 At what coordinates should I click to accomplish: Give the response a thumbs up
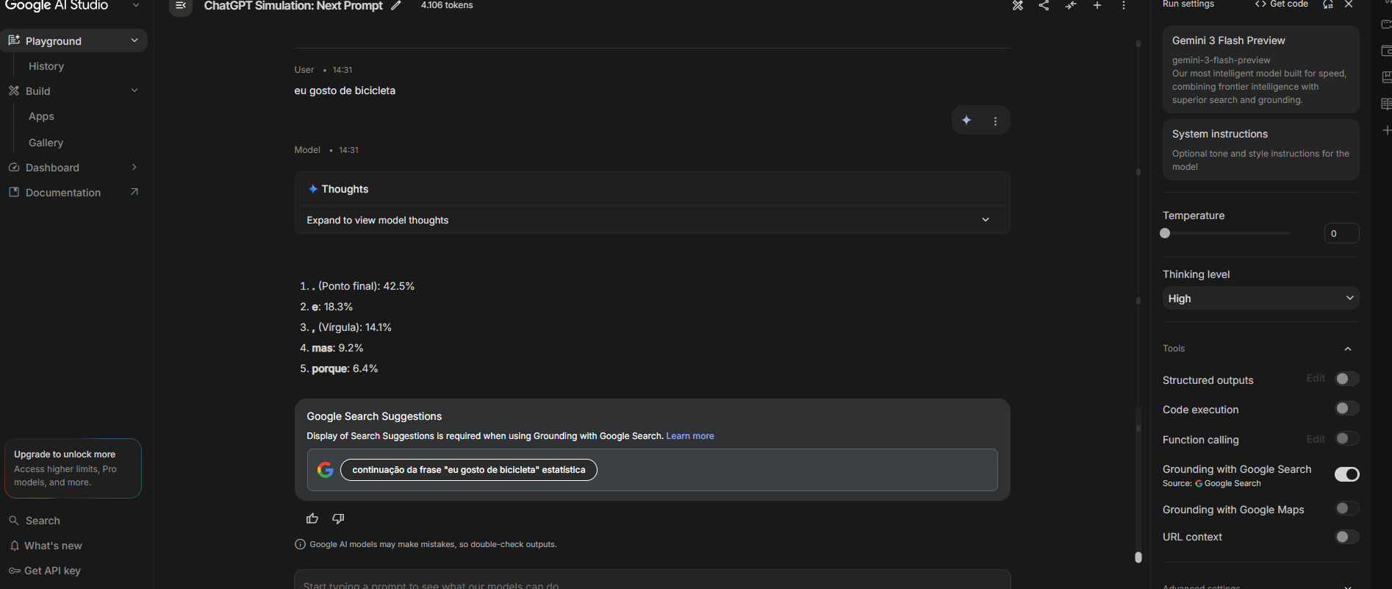(312, 519)
